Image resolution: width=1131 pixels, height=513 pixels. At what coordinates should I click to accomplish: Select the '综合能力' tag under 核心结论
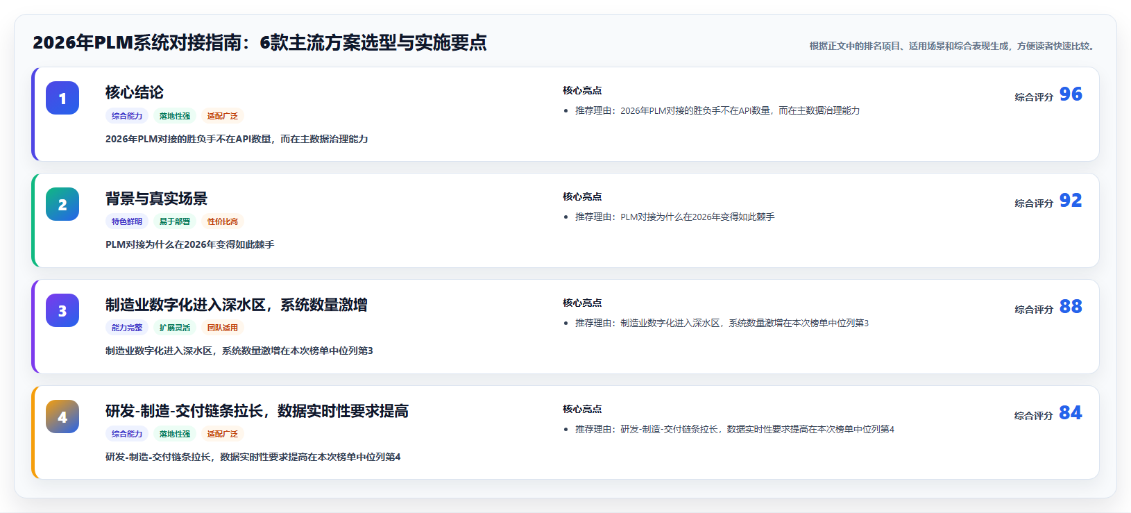coord(127,116)
